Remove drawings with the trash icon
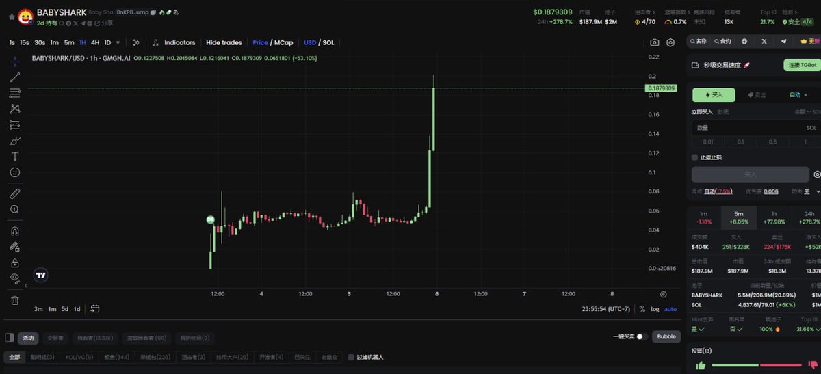 click(x=15, y=299)
